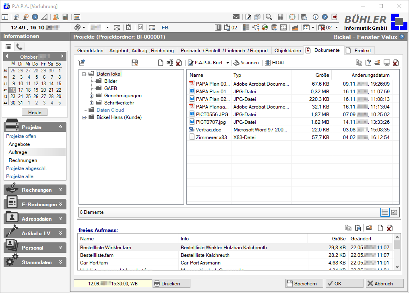Open the Angebot, Auftrag, Rechnung tab
Screen dimensions: 409x293
pos(141,51)
